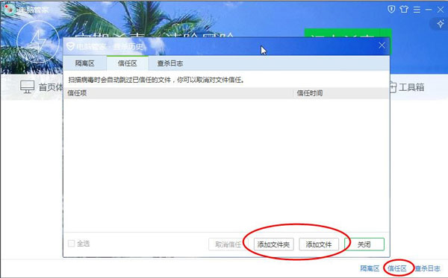
Task: Click the green-bordered 关闭 button
Action: [x=364, y=244]
